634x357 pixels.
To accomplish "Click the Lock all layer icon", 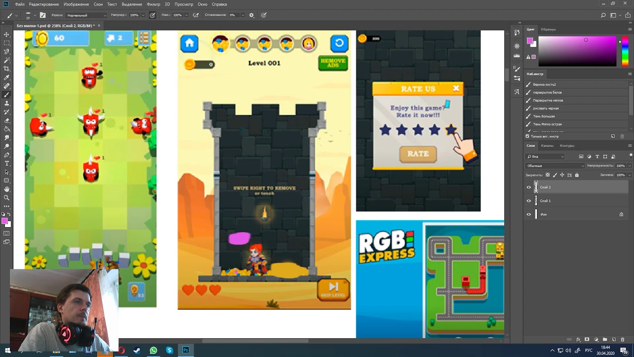I will pos(577,175).
